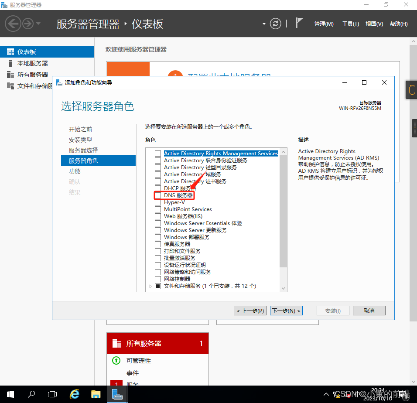Check 网络控制器 role
The width and height of the screenshot is (417, 403).
click(x=158, y=279)
